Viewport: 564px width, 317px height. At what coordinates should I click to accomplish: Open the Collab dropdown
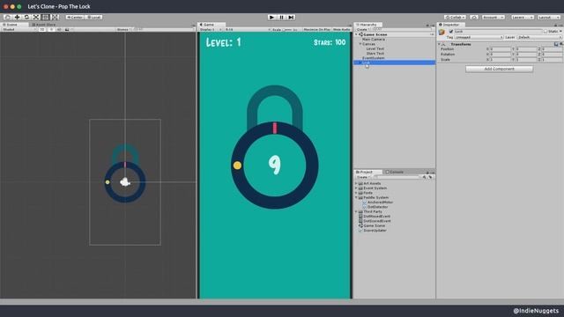tap(455, 18)
